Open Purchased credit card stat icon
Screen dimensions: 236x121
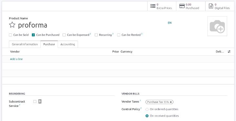182,6
